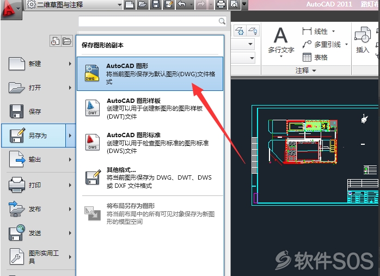380x276 pixels.
Task: Expand the 打开 submenu arrow
Action: [70, 88]
